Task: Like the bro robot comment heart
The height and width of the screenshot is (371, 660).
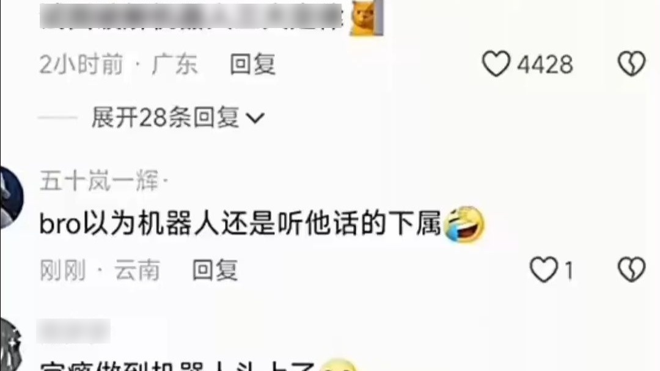Action: (x=543, y=270)
